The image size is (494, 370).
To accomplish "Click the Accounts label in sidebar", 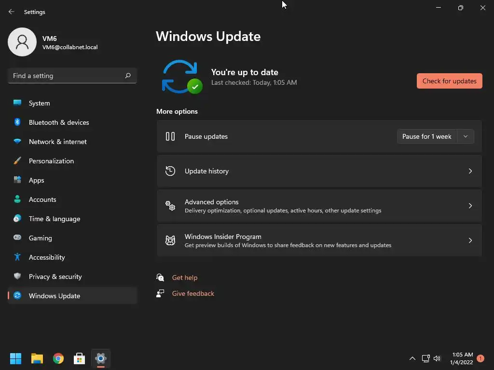I will point(42,199).
